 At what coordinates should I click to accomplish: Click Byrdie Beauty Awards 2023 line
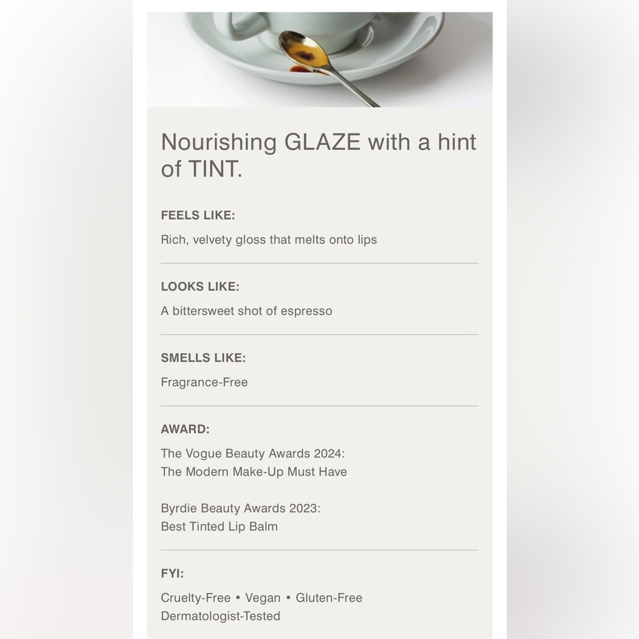tap(240, 508)
